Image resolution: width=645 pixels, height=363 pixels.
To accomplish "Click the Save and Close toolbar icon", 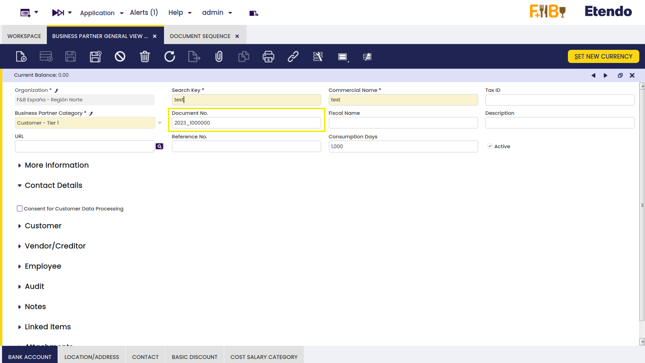I will pyautogui.click(x=95, y=57).
